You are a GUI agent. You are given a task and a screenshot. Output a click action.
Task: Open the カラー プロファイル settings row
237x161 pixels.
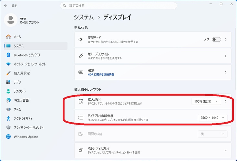coord(152,56)
